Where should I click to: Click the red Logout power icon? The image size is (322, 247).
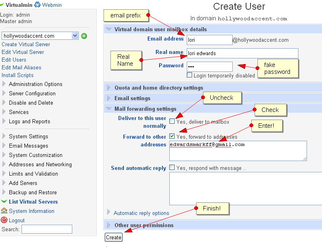(x=4, y=220)
